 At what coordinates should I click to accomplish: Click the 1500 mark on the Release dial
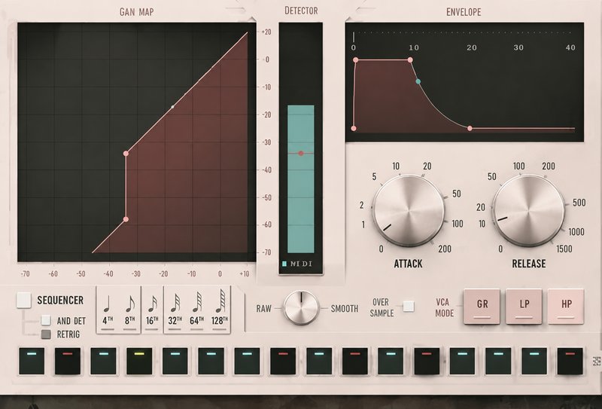pos(564,249)
